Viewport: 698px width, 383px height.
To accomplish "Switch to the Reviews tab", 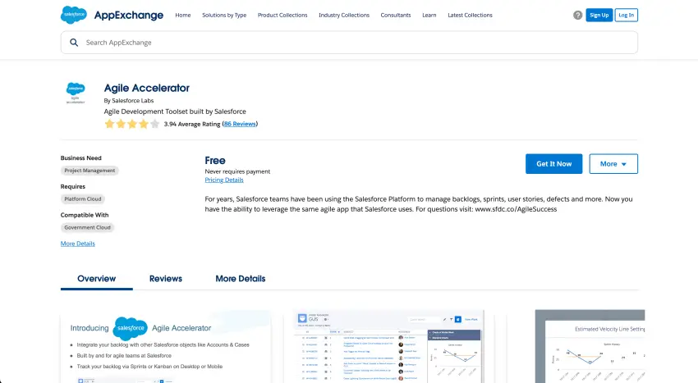I will coord(166,279).
